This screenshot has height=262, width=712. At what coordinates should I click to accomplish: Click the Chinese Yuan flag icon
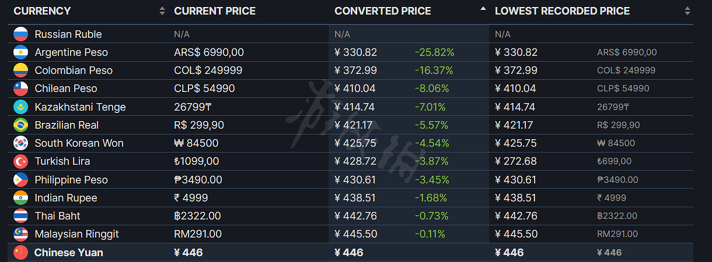[x=21, y=253]
